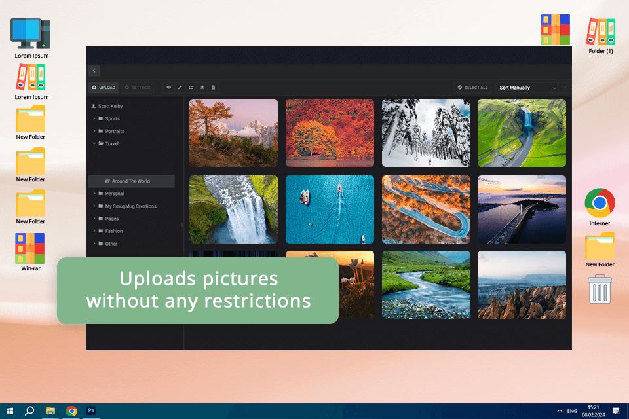Image resolution: width=629 pixels, height=419 pixels.
Task: Select the Sports folder label
Action: coord(112,118)
